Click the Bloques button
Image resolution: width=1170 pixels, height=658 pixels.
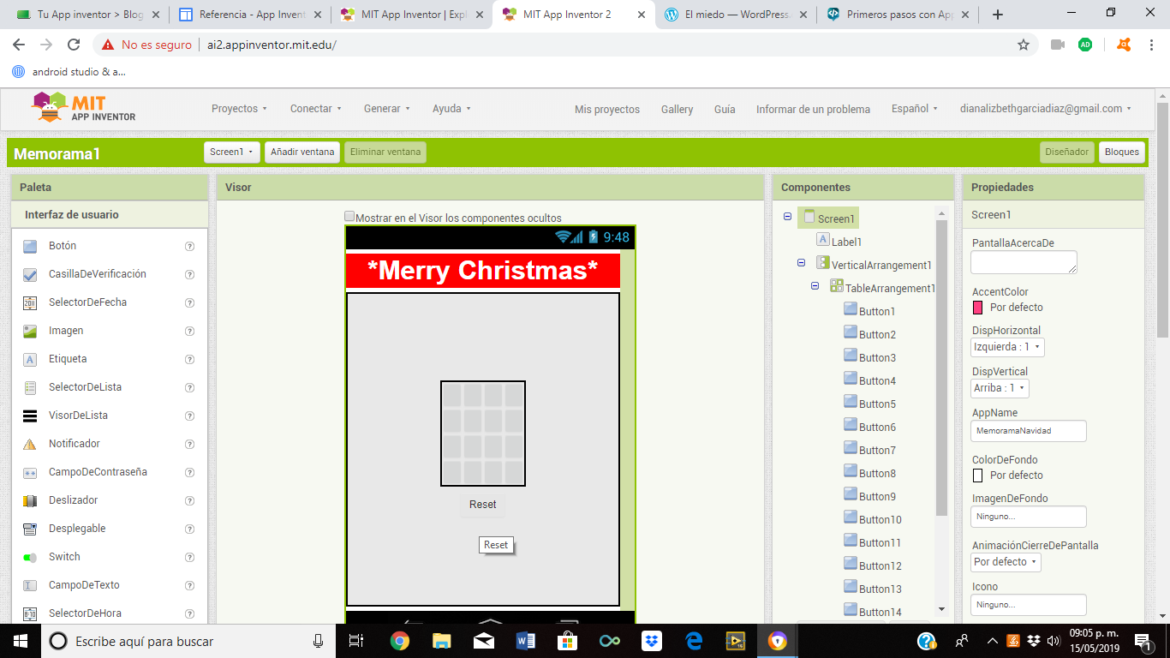(x=1121, y=153)
